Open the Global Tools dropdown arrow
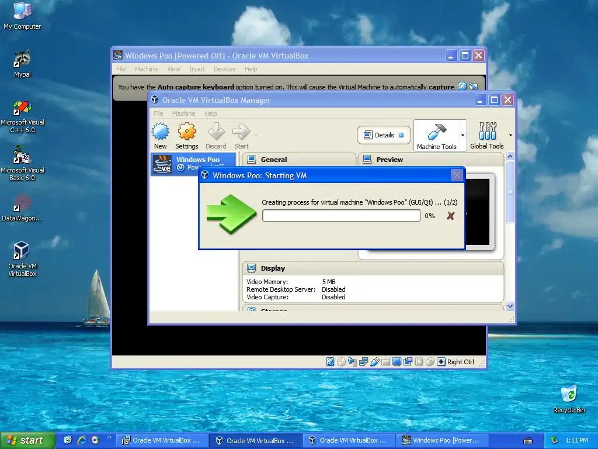 coord(510,135)
